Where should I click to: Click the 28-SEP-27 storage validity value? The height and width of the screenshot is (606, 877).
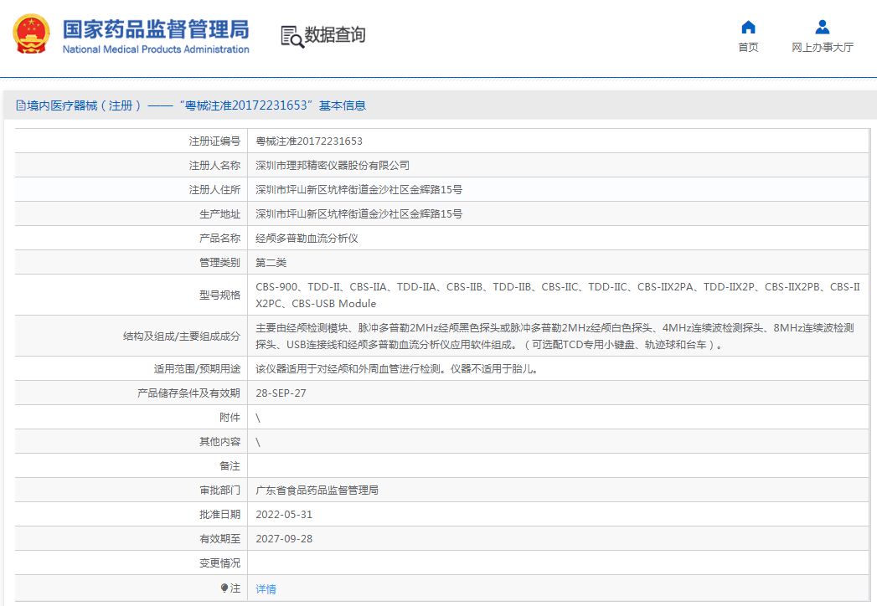(x=281, y=393)
